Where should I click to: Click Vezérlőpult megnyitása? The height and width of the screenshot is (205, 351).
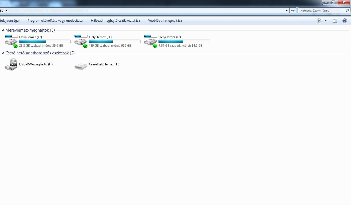tap(165, 21)
